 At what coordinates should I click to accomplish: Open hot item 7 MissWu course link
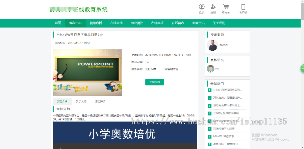(x=225, y=137)
